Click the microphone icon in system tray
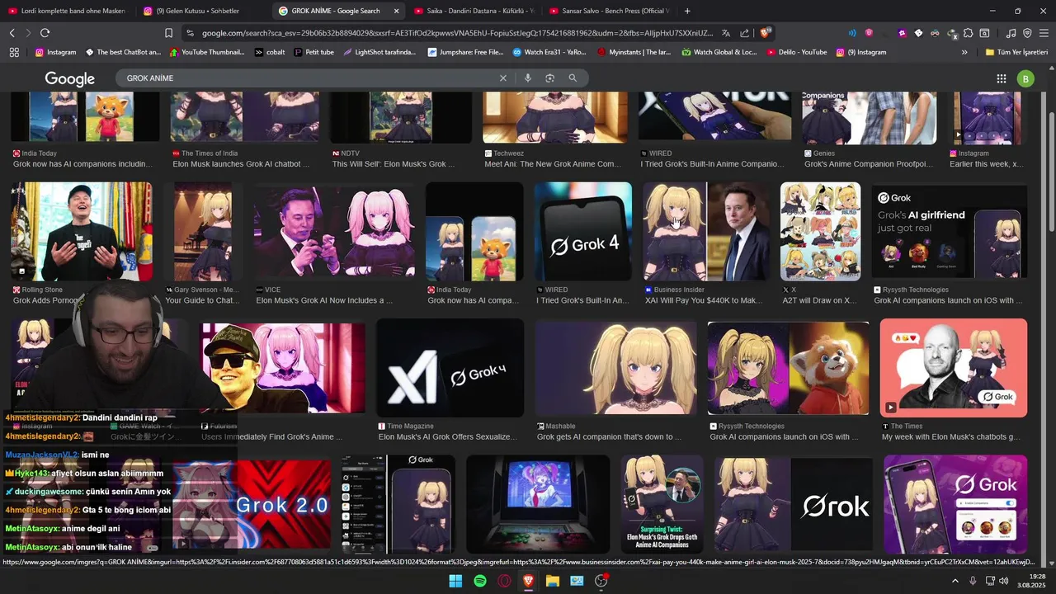 [973, 581]
